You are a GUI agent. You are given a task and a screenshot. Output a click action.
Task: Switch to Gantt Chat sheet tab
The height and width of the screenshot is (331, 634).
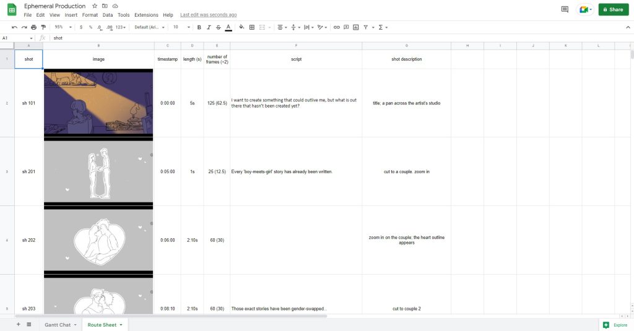click(x=61, y=325)
